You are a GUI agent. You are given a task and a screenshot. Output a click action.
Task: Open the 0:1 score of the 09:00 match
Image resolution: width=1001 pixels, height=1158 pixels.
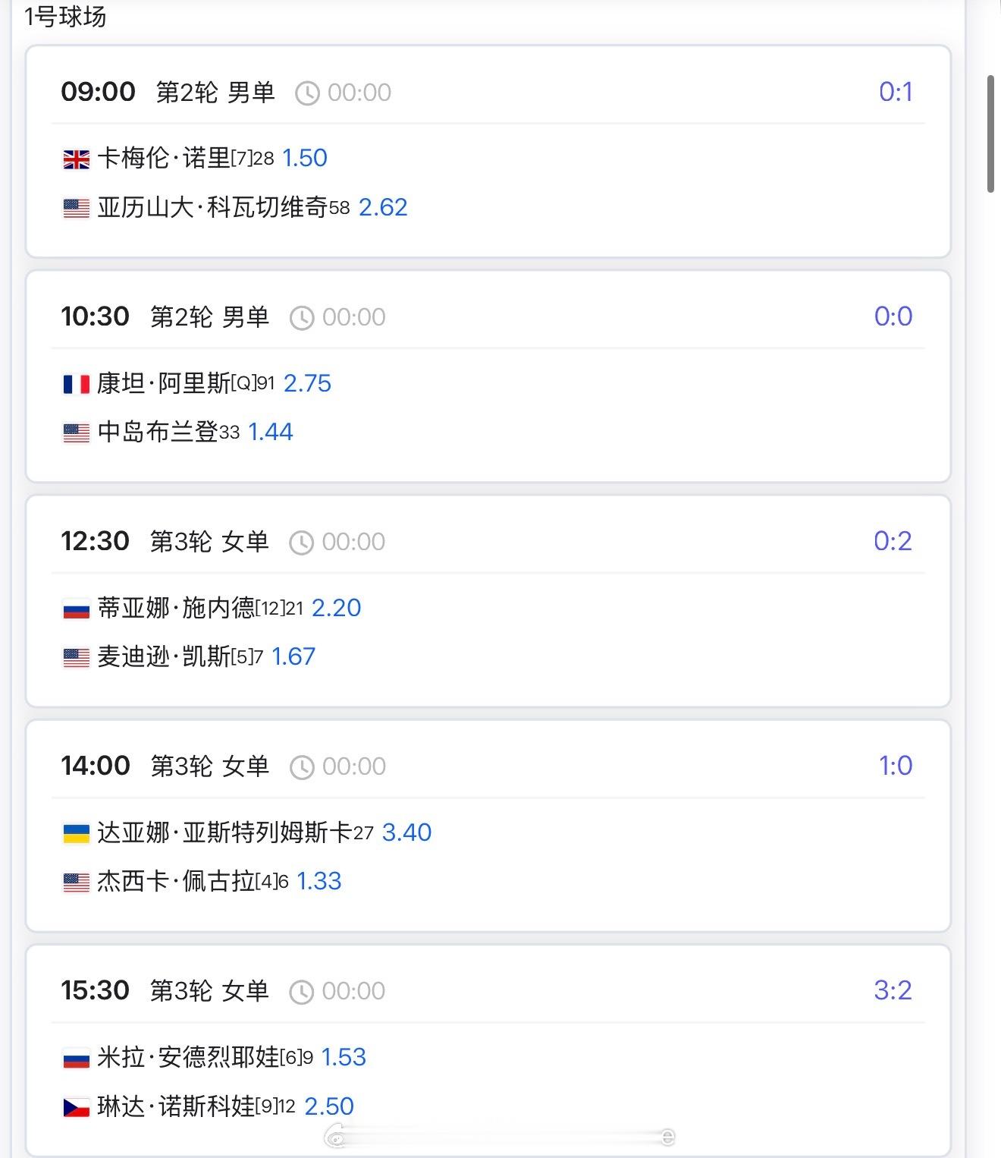tap(896, 92)
